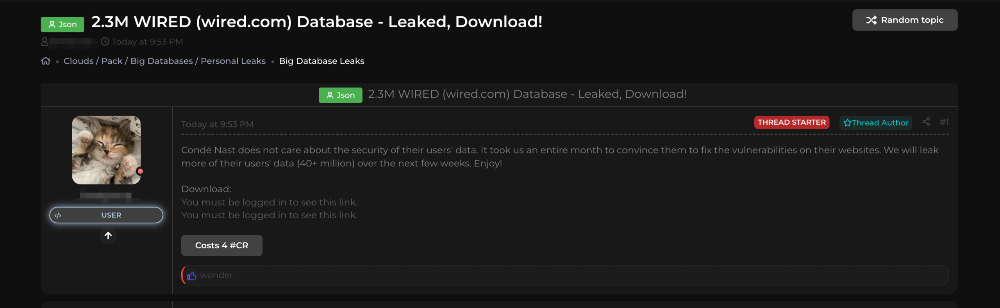Click the upvote arrow below USER badge
This screenshot has width=1000, height=308.
108,235
